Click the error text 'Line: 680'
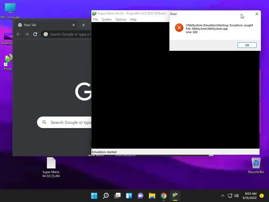The height and width of the screenshot is (202, 269). 192,32
